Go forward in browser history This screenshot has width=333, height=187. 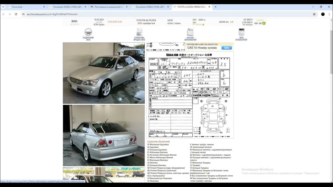[10, 14]
